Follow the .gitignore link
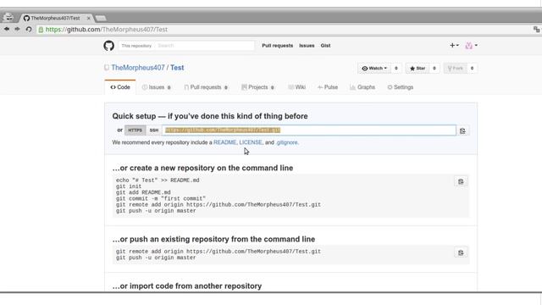 (x=287, y=142)
